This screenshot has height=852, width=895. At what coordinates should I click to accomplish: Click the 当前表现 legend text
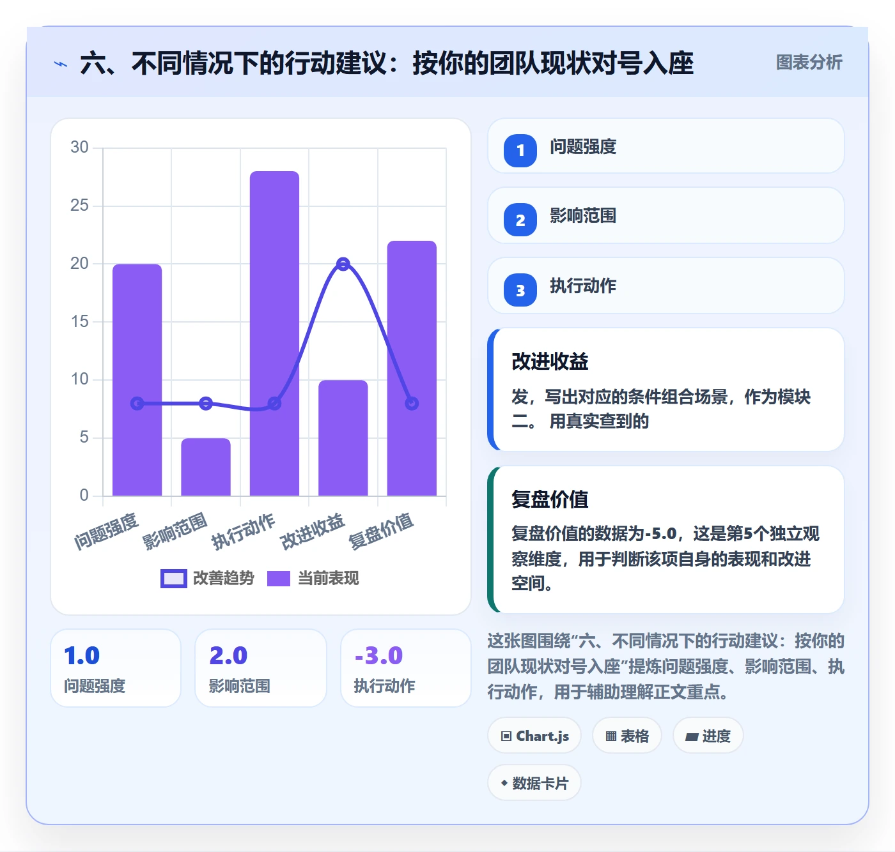329,578
